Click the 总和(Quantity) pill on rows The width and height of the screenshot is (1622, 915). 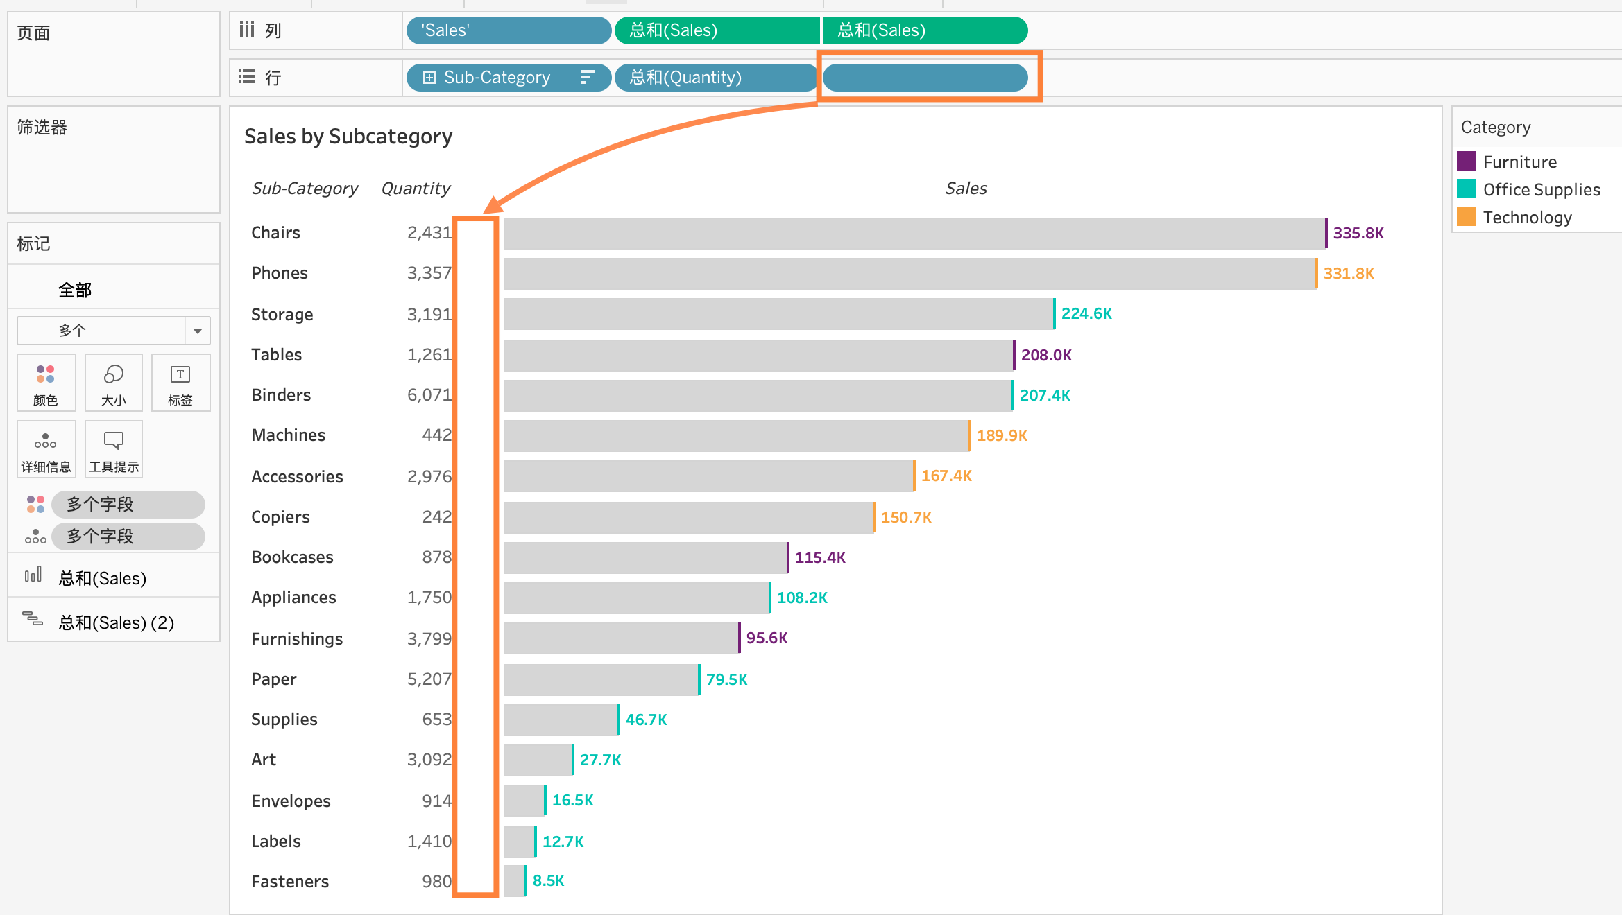click(x=715, y=78)
